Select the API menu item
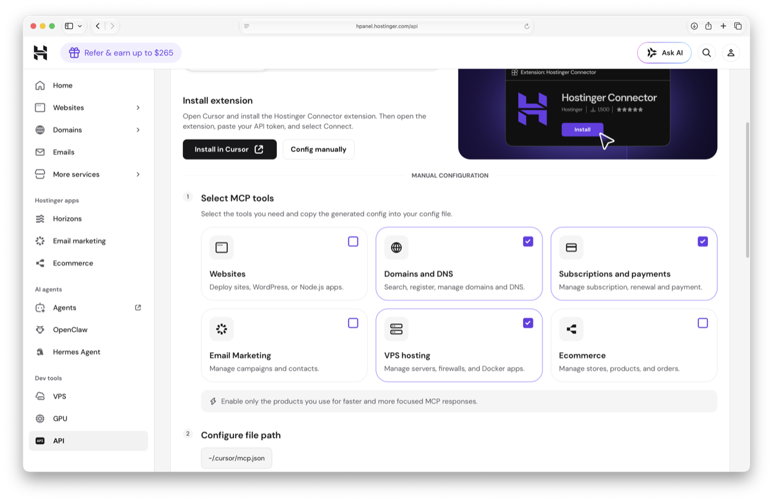This screenshot has width=773, height=502. pyautogui.click(x=88, y=441)
